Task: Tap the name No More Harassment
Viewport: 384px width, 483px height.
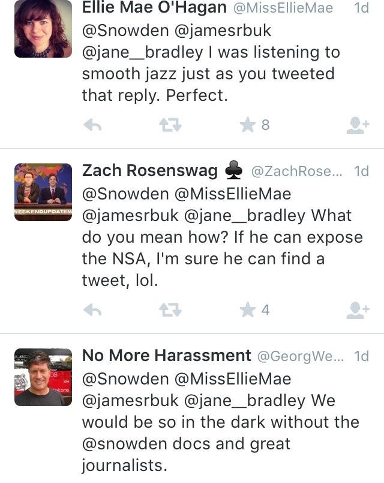Action: coord(166,356)
